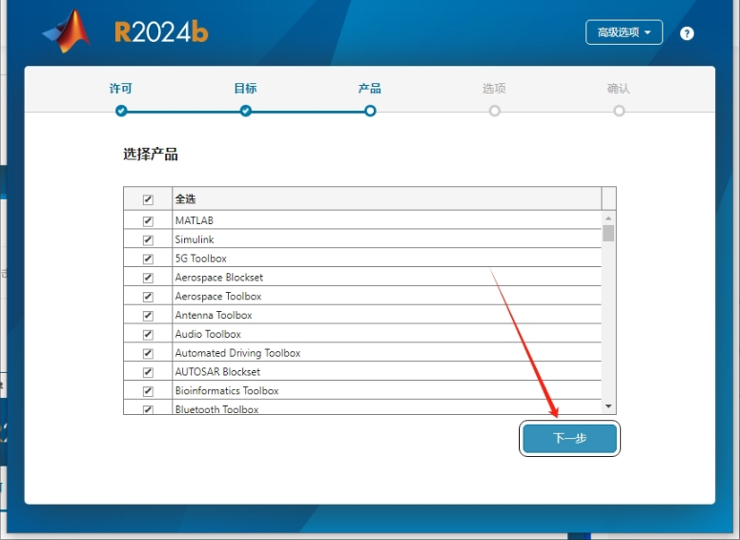Click the 确认 step circle
Image resolution: width=740 pixels, height=540 pixels.
coord(619,111)
